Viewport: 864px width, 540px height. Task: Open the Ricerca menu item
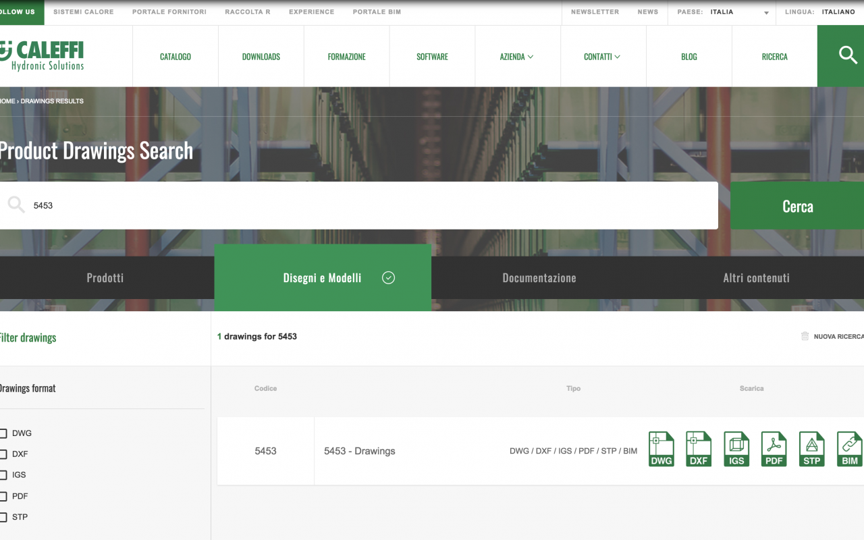click(775, 57)
